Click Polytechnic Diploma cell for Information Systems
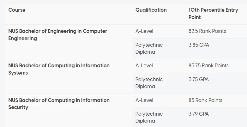This screenshot has height=127, width=247. (149, 83)
